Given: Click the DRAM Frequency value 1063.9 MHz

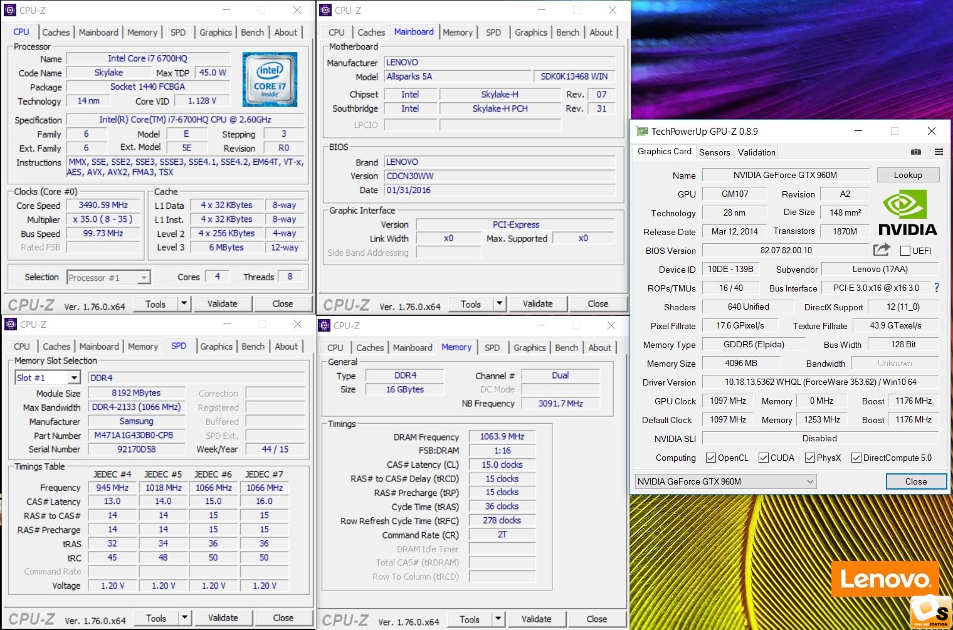Looking at the screenshot, I should (x=502, y=436).
